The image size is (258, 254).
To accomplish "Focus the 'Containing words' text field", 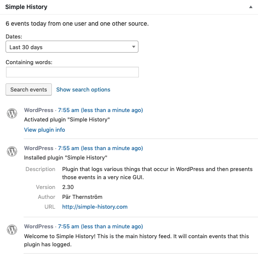I will (x=72, y=72).
